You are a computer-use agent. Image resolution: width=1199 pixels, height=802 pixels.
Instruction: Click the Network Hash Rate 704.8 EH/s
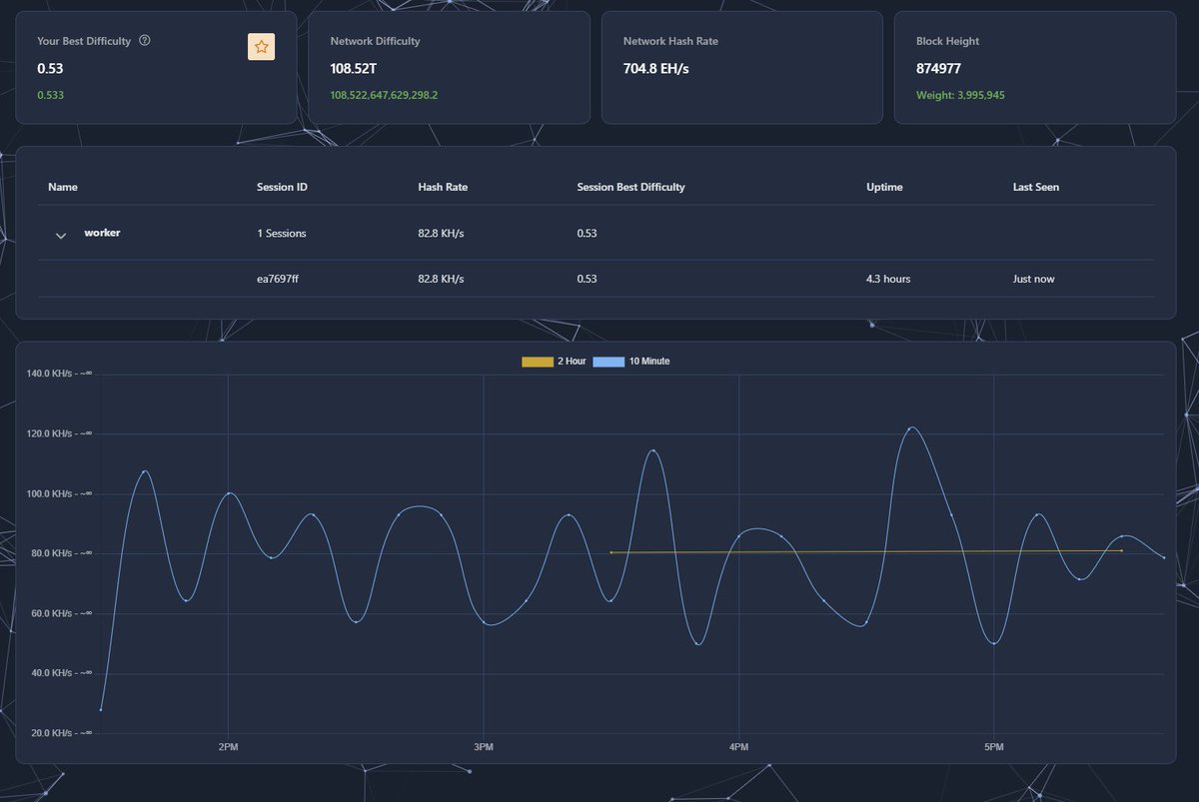[x=656, y=69]
